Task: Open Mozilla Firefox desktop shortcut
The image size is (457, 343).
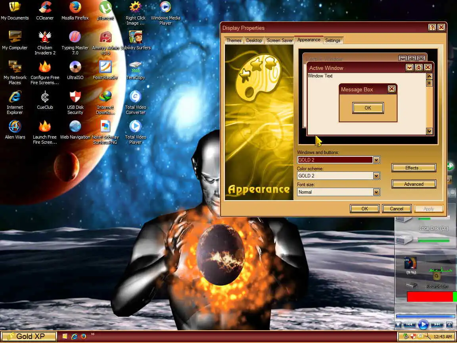Action: coord(75,10)
